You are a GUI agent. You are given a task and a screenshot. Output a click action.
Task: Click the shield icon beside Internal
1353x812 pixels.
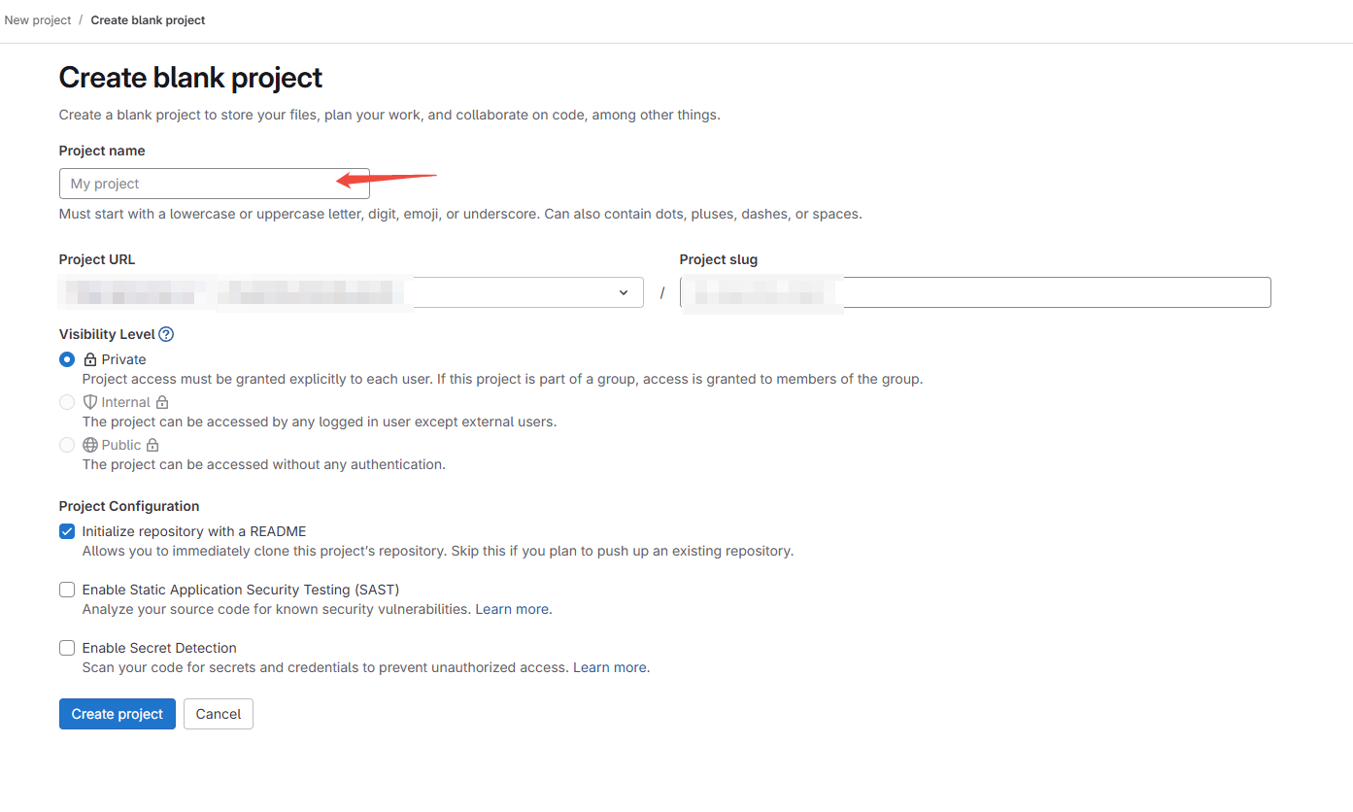90,402
